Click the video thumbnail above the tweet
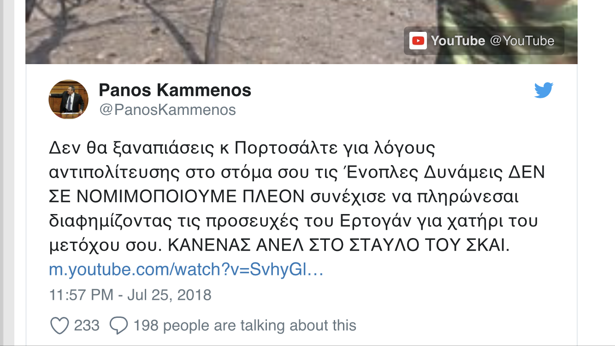Screen dimensions: 615x346 (302, 32)
